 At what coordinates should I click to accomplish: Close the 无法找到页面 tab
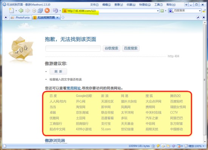pos(57,17)
